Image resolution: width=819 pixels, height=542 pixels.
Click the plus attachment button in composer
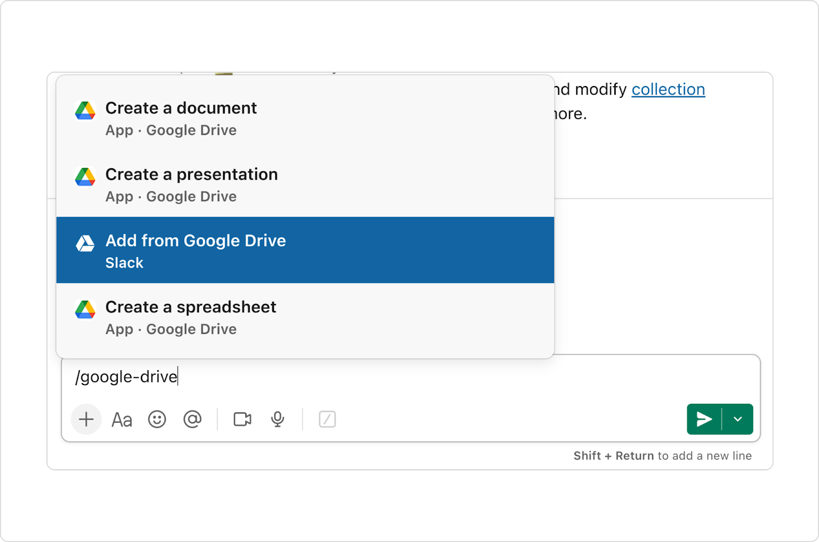[86, 419]
